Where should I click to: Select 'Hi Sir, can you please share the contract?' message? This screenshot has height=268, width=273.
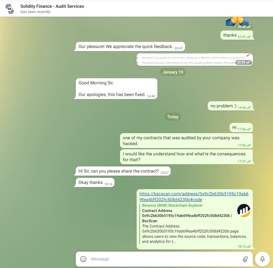coord(123,171)
